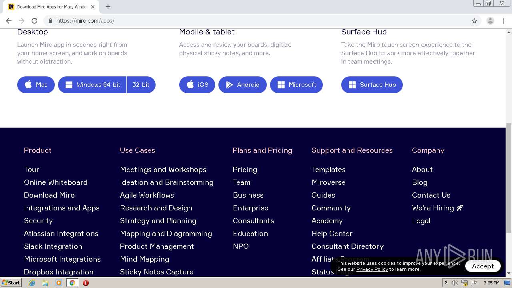Open the Microsoft mobile app download
Image resolution: width=512 pixels, height=288 pixels.
click(296, 85)
